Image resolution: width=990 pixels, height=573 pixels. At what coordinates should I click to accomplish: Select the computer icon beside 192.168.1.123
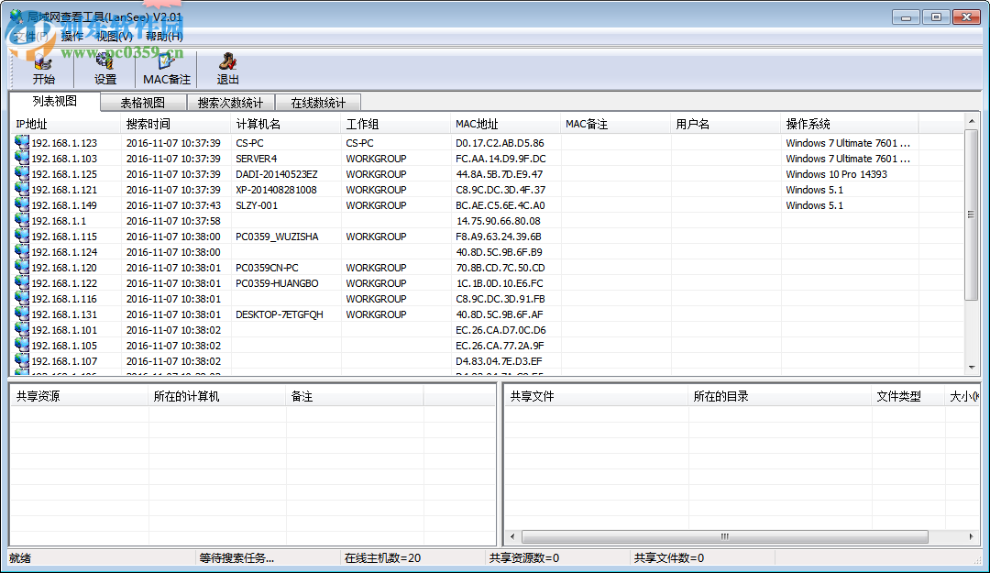20,143
